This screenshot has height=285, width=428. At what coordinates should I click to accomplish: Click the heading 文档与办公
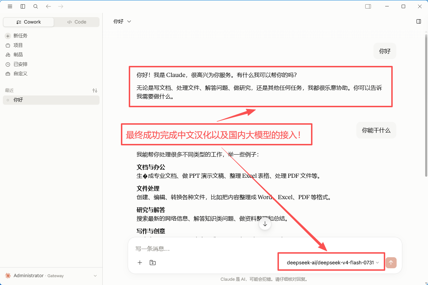151,167
